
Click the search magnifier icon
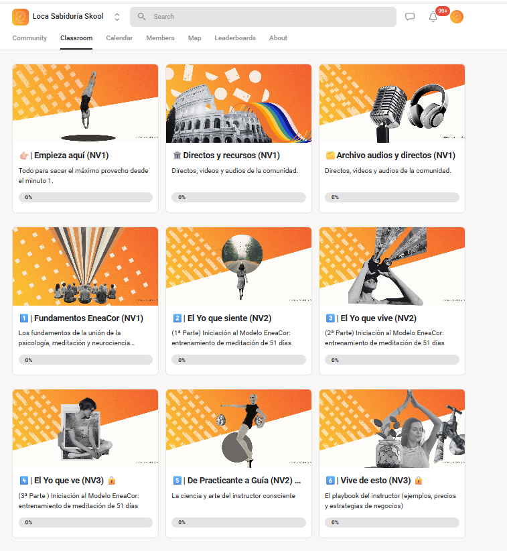[141, 17]
